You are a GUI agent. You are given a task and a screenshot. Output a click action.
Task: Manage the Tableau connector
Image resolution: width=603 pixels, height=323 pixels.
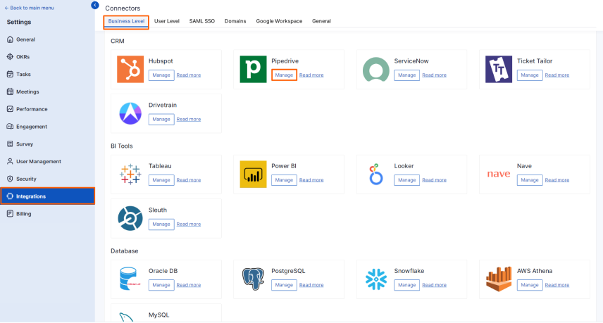161,180
